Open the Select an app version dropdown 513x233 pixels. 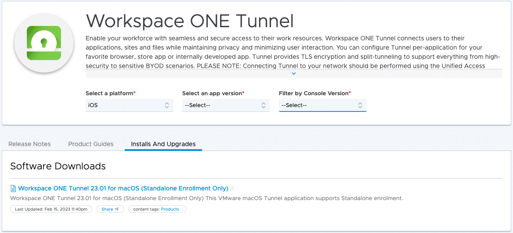[x=226, y=105]
